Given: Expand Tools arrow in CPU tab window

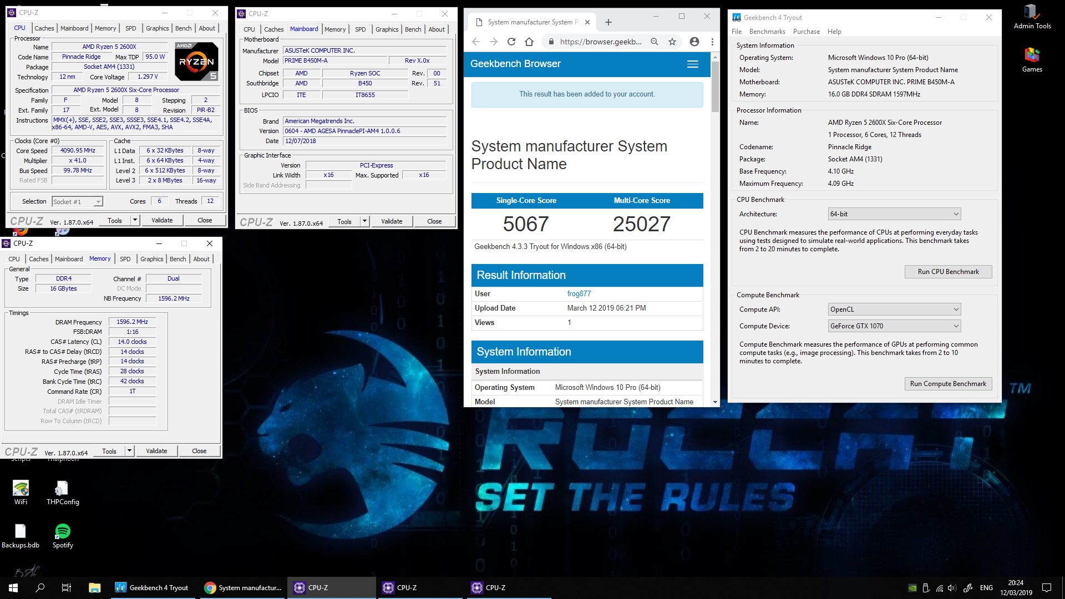Looking at the screenshot, I should (x=135, y=221).
